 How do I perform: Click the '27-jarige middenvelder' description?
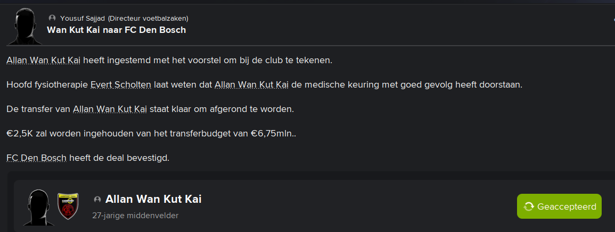coord(135,216)
